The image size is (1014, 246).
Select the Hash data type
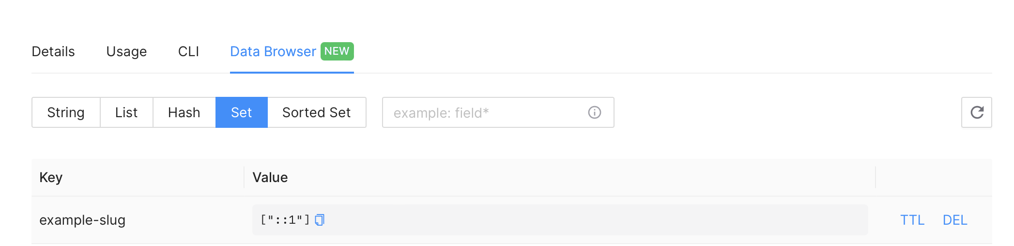click(x=184, y=112)
